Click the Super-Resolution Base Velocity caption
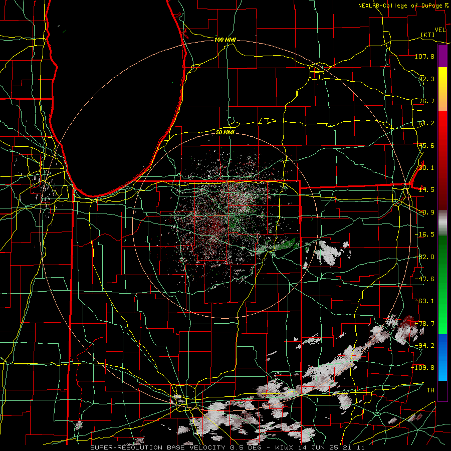Image resolution: width=451 pixels, height=451 pixels. [x=228, y=447]
